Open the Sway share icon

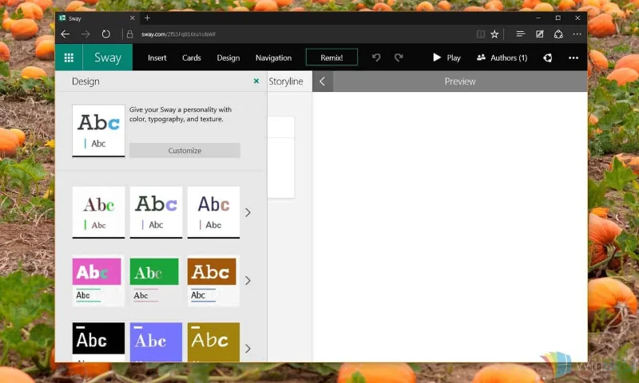click(547, 57)
